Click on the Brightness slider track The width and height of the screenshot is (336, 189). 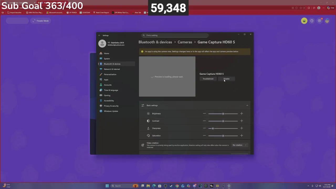(x=223, y=114)
